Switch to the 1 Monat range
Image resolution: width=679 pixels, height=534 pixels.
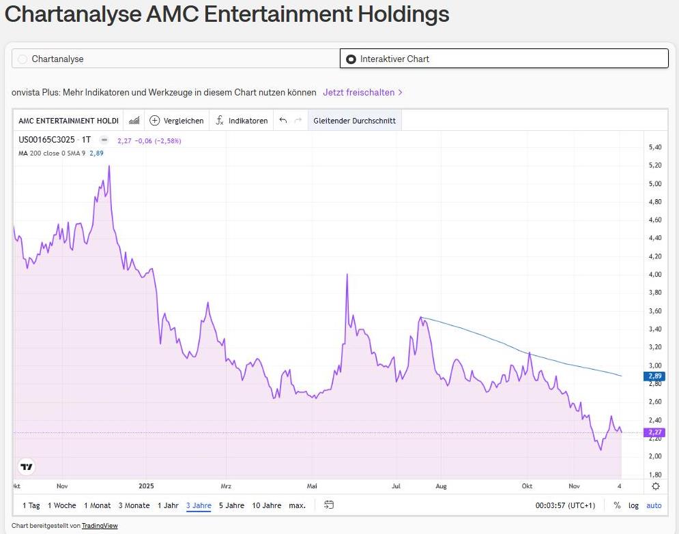click(x=98, y=505)
